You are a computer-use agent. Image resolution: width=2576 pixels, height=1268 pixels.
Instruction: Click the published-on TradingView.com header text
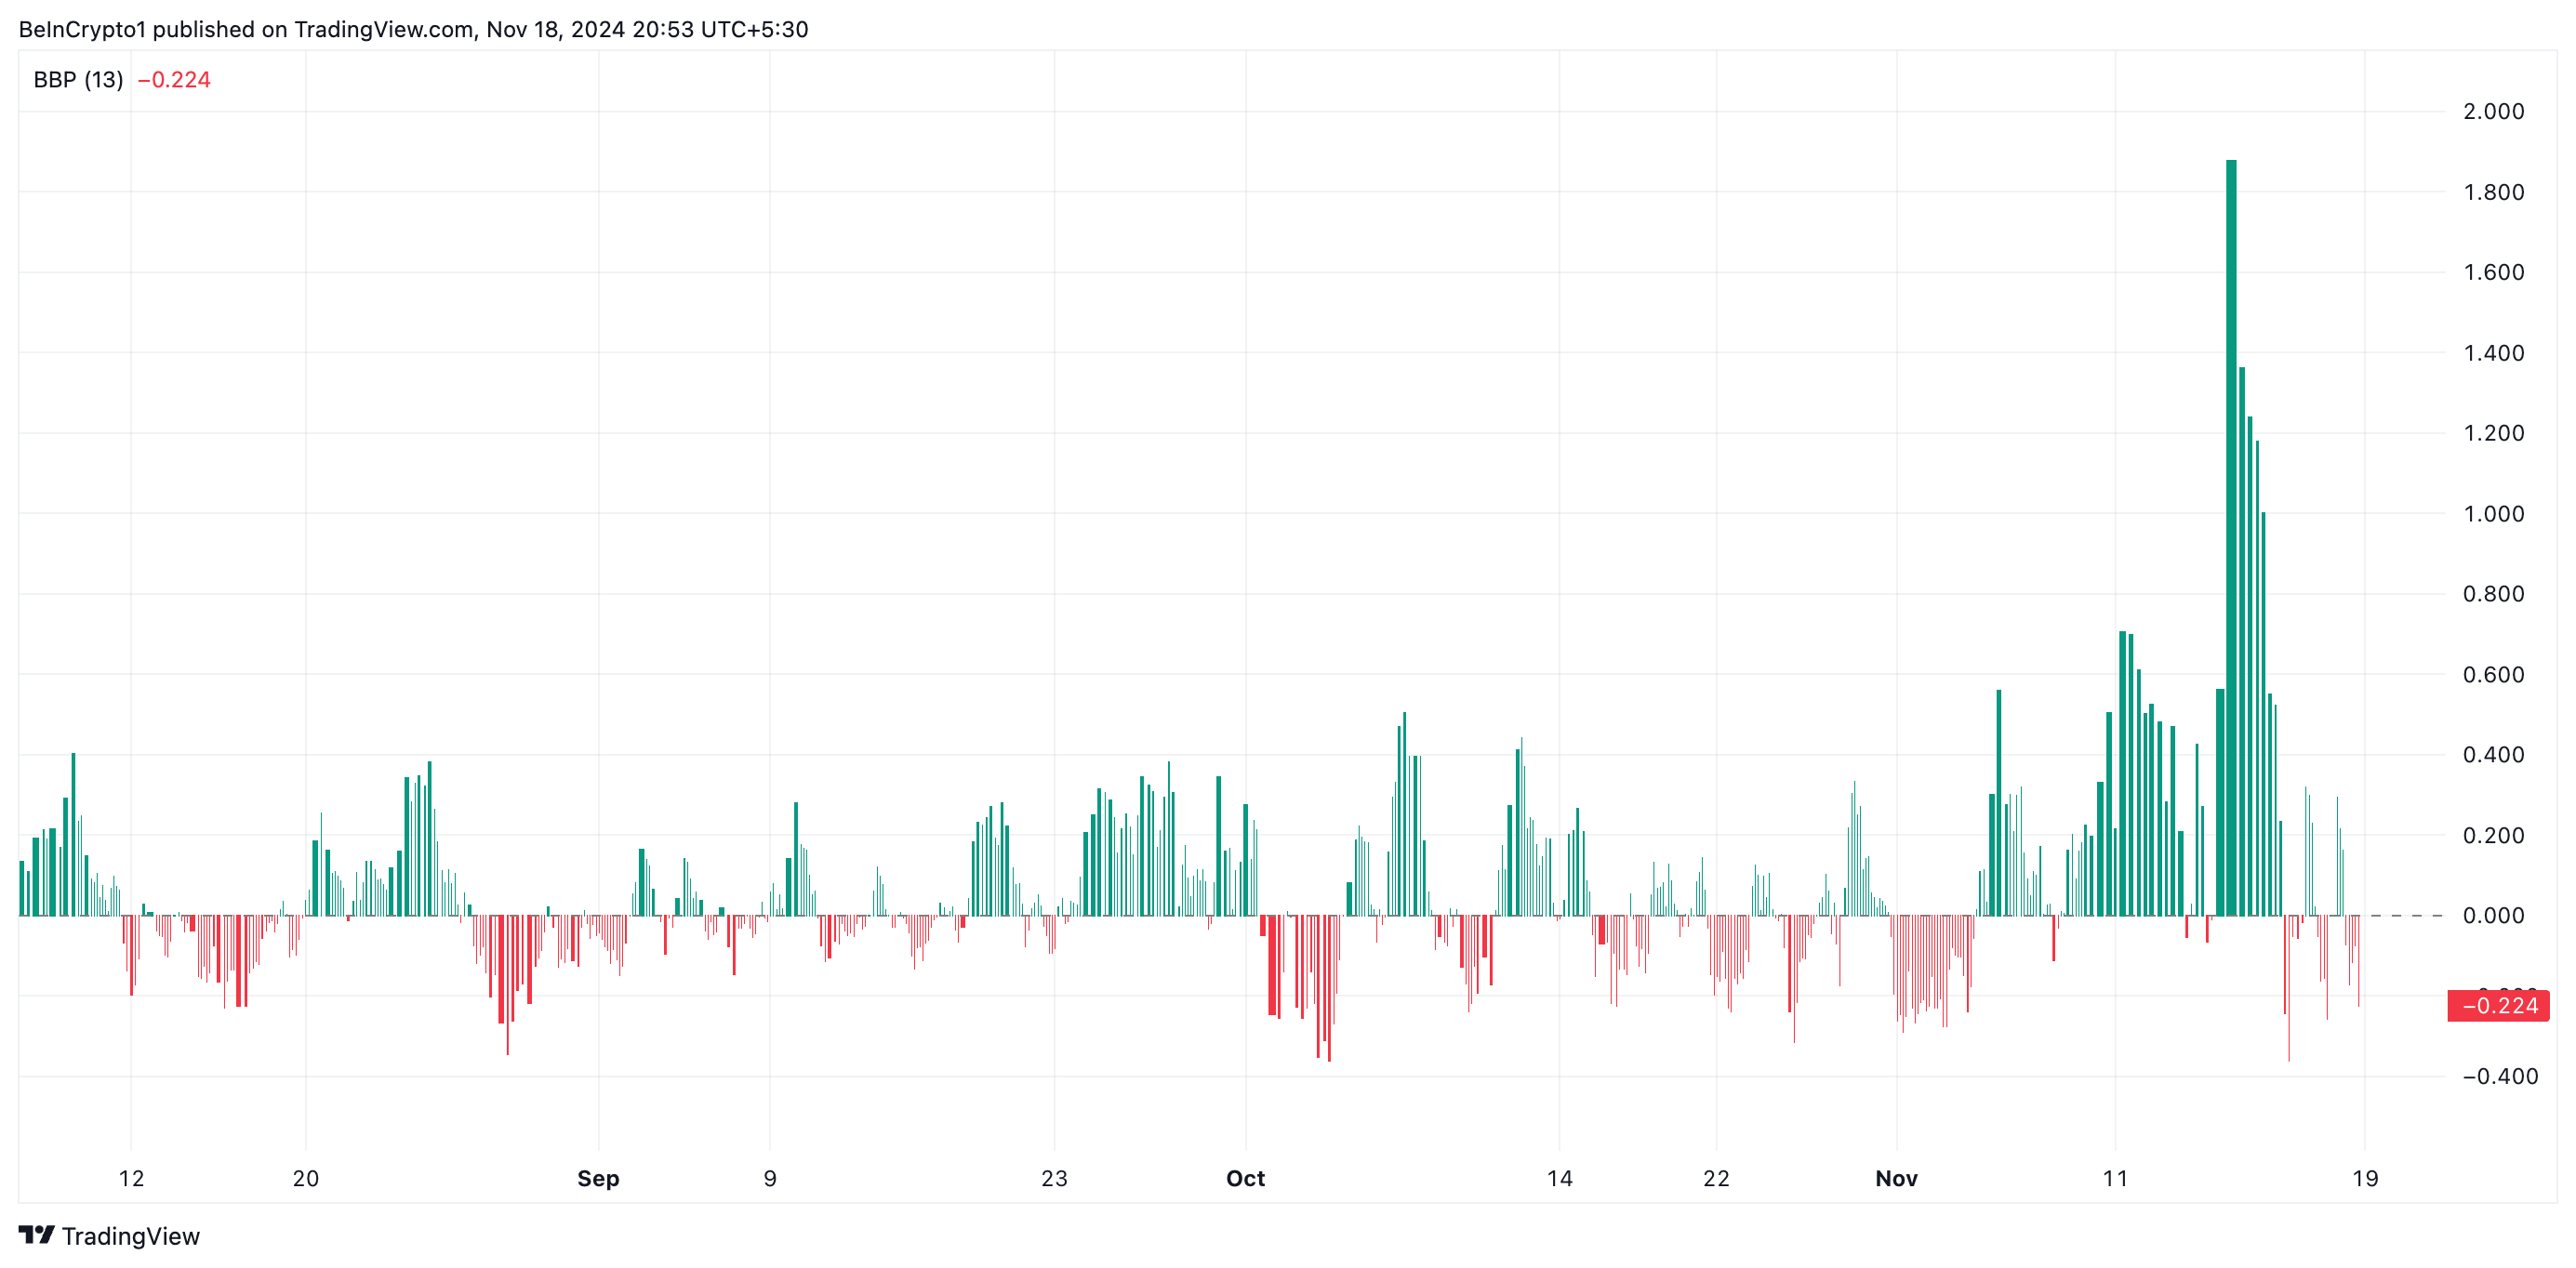413,29
